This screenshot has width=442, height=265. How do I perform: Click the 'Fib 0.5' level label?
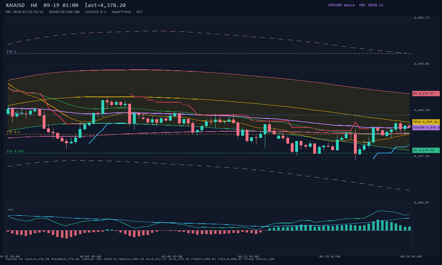[x=14, y=132]
